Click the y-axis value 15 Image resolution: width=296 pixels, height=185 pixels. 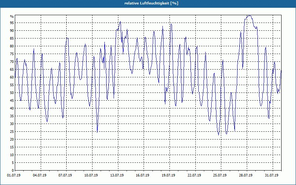[12, 147]
